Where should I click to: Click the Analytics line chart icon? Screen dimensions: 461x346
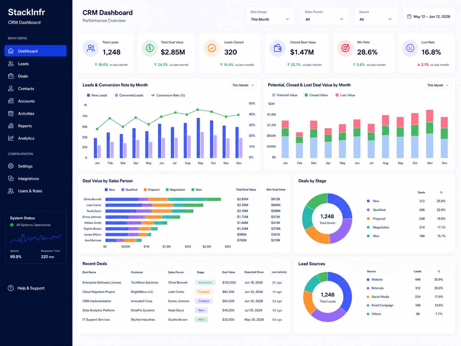[x=11, y=138]
